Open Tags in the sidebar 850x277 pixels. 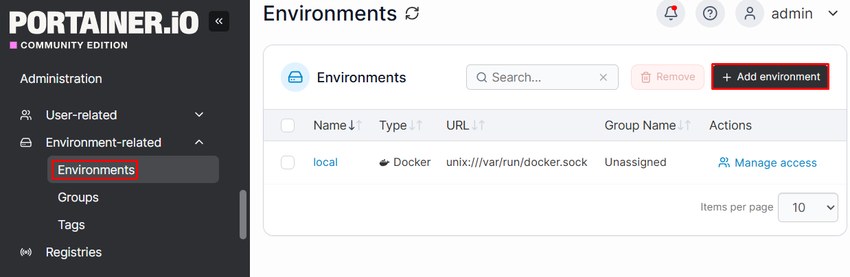(71, 225)
